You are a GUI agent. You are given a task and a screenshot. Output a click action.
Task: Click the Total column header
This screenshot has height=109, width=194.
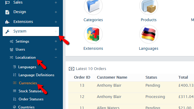(183, 77)
